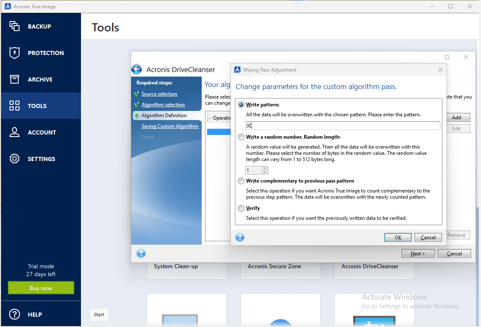Open the BACKUP menu item
This screenshot has height=327, width=481.
39,26
